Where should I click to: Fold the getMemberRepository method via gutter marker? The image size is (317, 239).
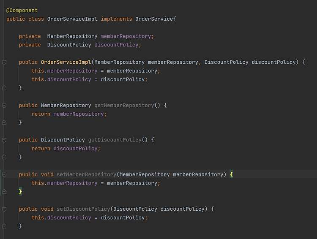(x=4, y=106)
